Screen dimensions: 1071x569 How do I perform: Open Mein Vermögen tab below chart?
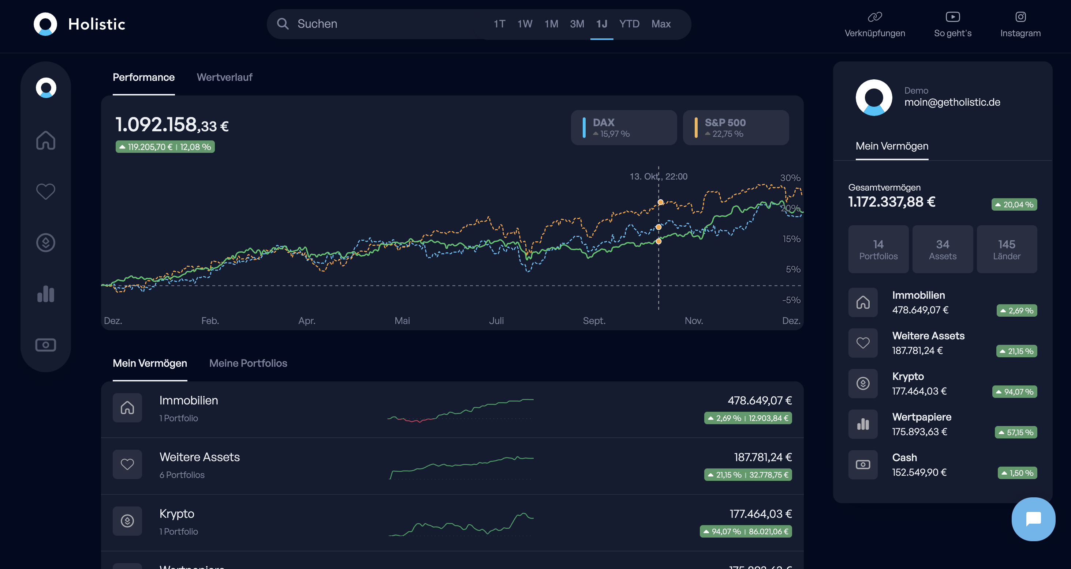[150, 363]
